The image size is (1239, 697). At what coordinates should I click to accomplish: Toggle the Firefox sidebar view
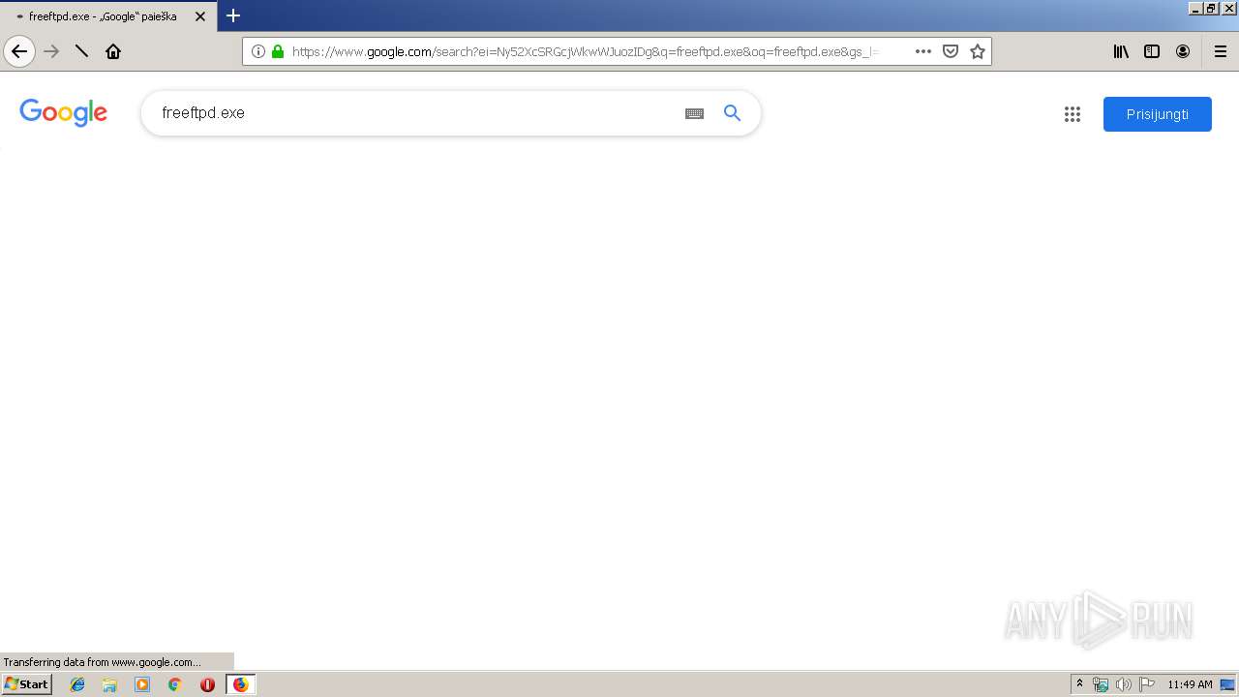[x=1152, y=51]
